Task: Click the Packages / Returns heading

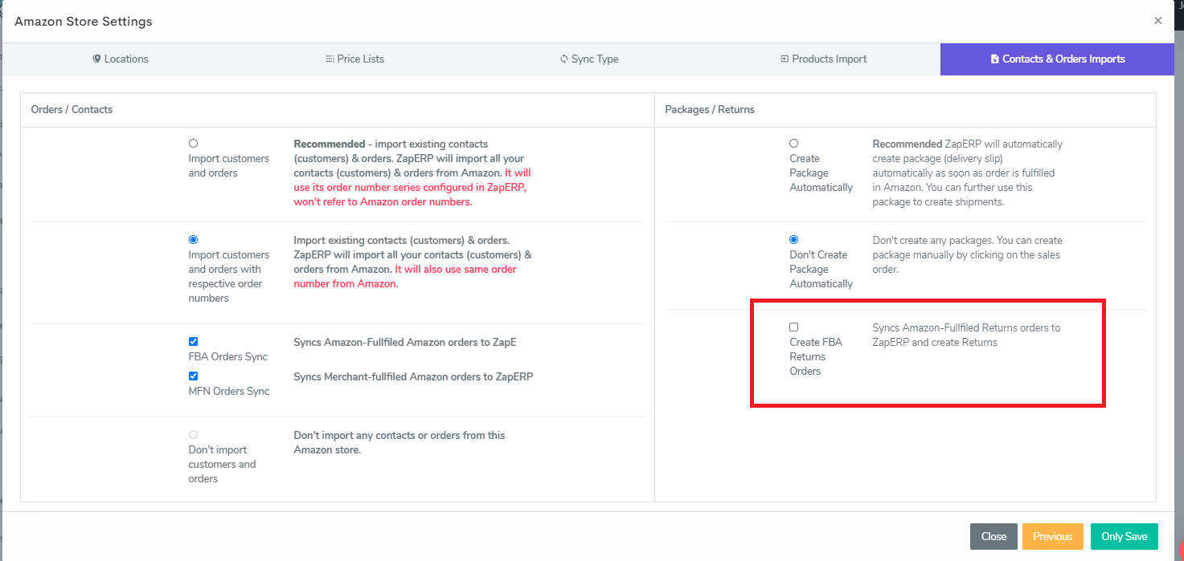Action: (710, 109)
